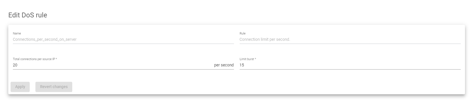Click the Revert changes button

click(x=54, y=87)
